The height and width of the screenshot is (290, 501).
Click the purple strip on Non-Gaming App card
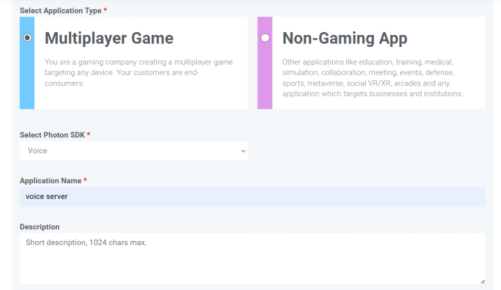(265, 78)
